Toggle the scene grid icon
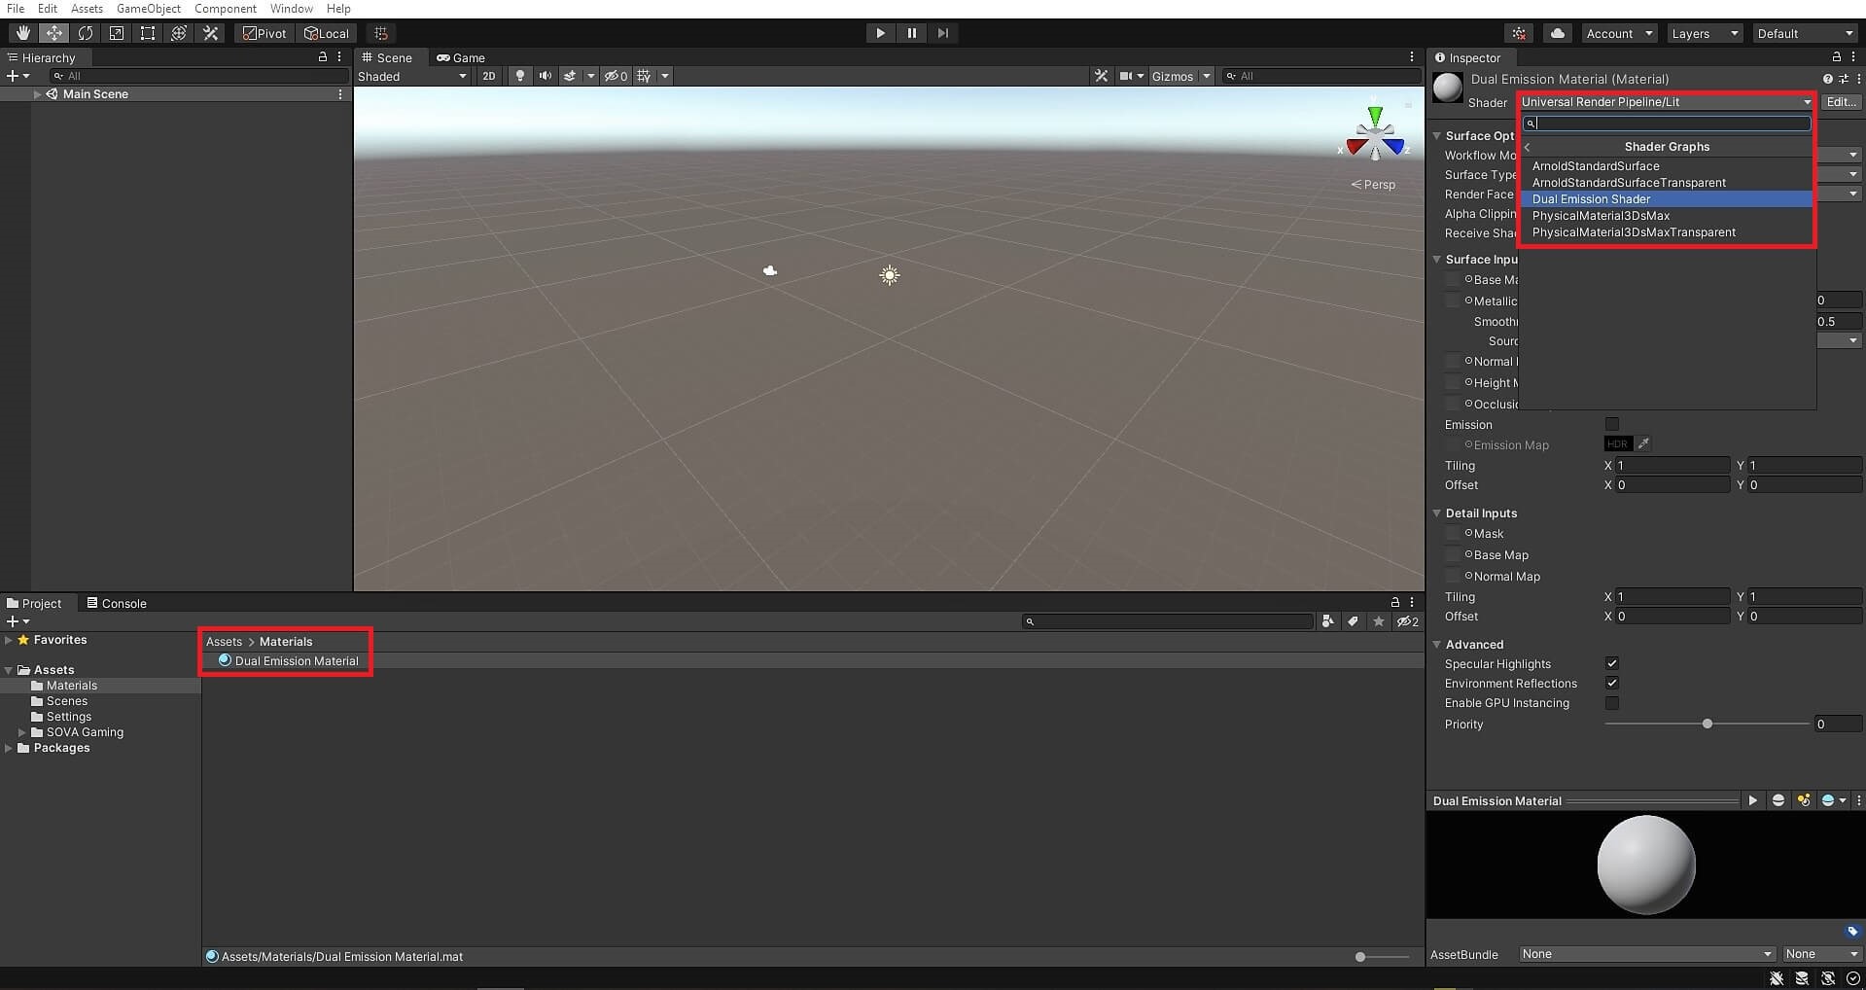This screenshot has width=1866, height=990. click(644, 76)
